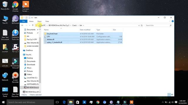
Task: Open Chrome from the taskbar
Action: tap(98, 102)
